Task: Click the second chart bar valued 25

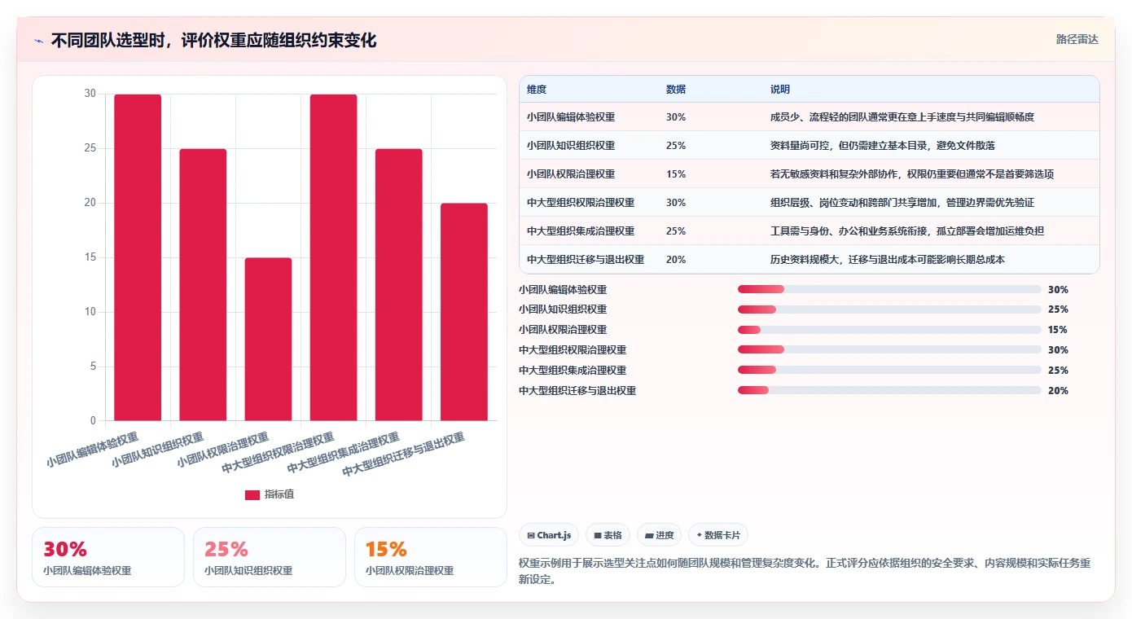Action: [x=203, y=285]
